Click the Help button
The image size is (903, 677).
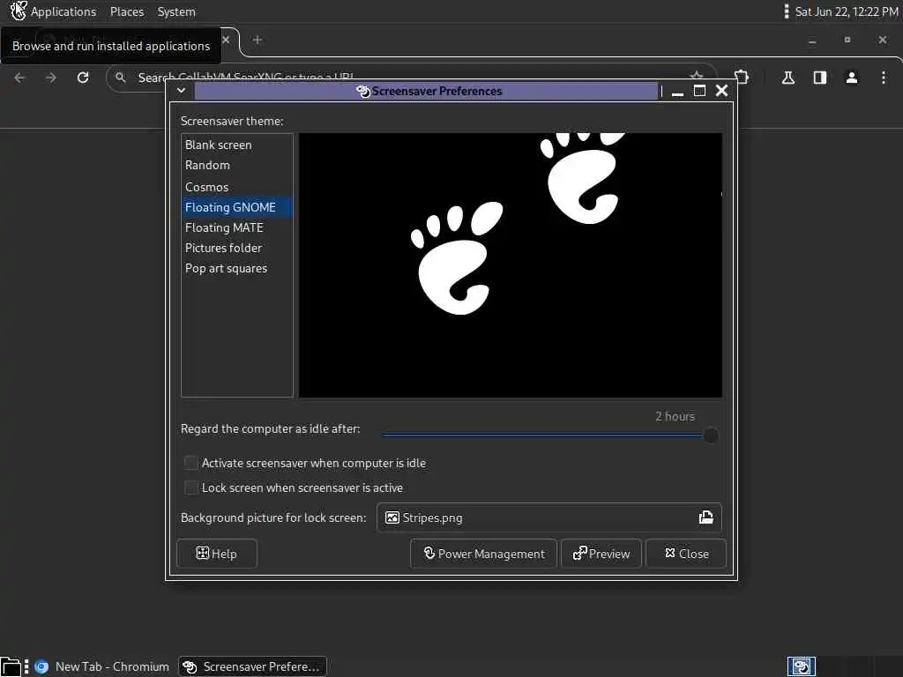[217, 554]
